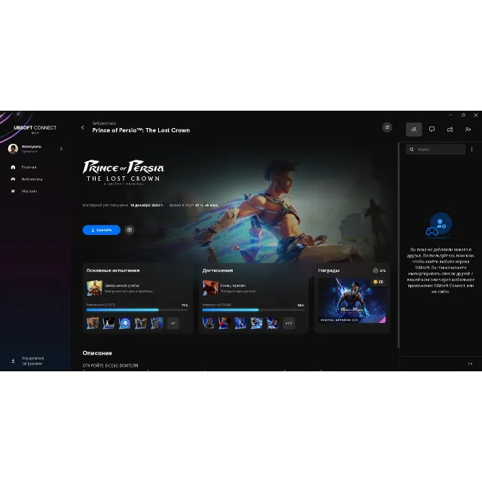Click the challenges progress bar at 71%

[x=137, y=310]
